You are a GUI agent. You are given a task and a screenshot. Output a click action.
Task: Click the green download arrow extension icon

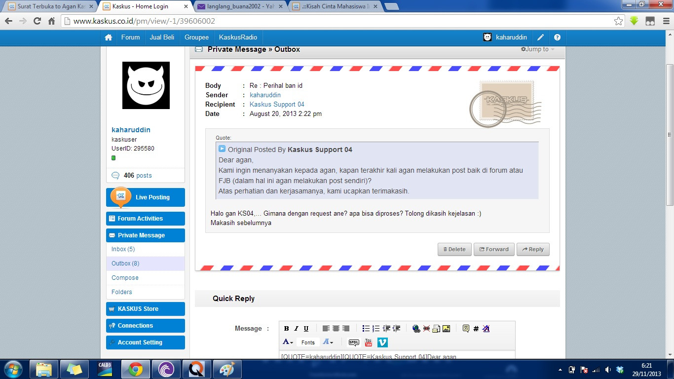pyautogui.click(x=634, y=21)
